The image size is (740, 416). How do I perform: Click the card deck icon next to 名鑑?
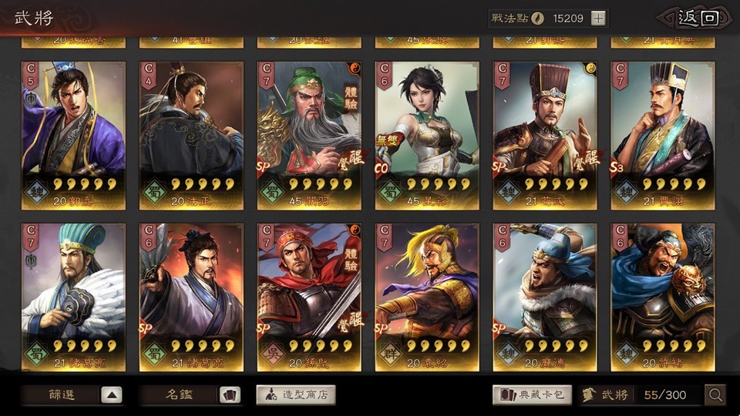coord(230,394)
